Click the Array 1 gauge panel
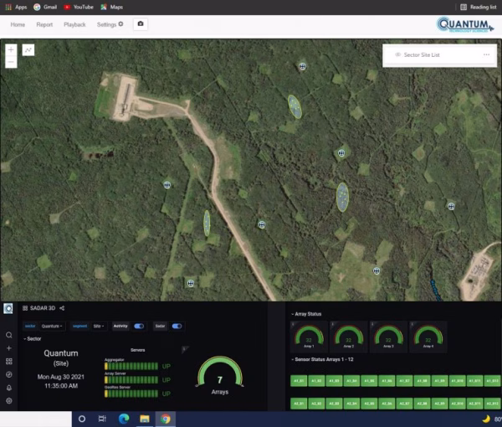502x427 pixels. [307, 337]
